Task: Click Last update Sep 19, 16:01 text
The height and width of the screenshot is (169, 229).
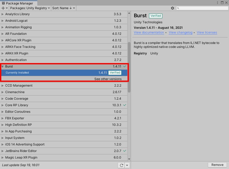Action: click(x=21, y=165)
